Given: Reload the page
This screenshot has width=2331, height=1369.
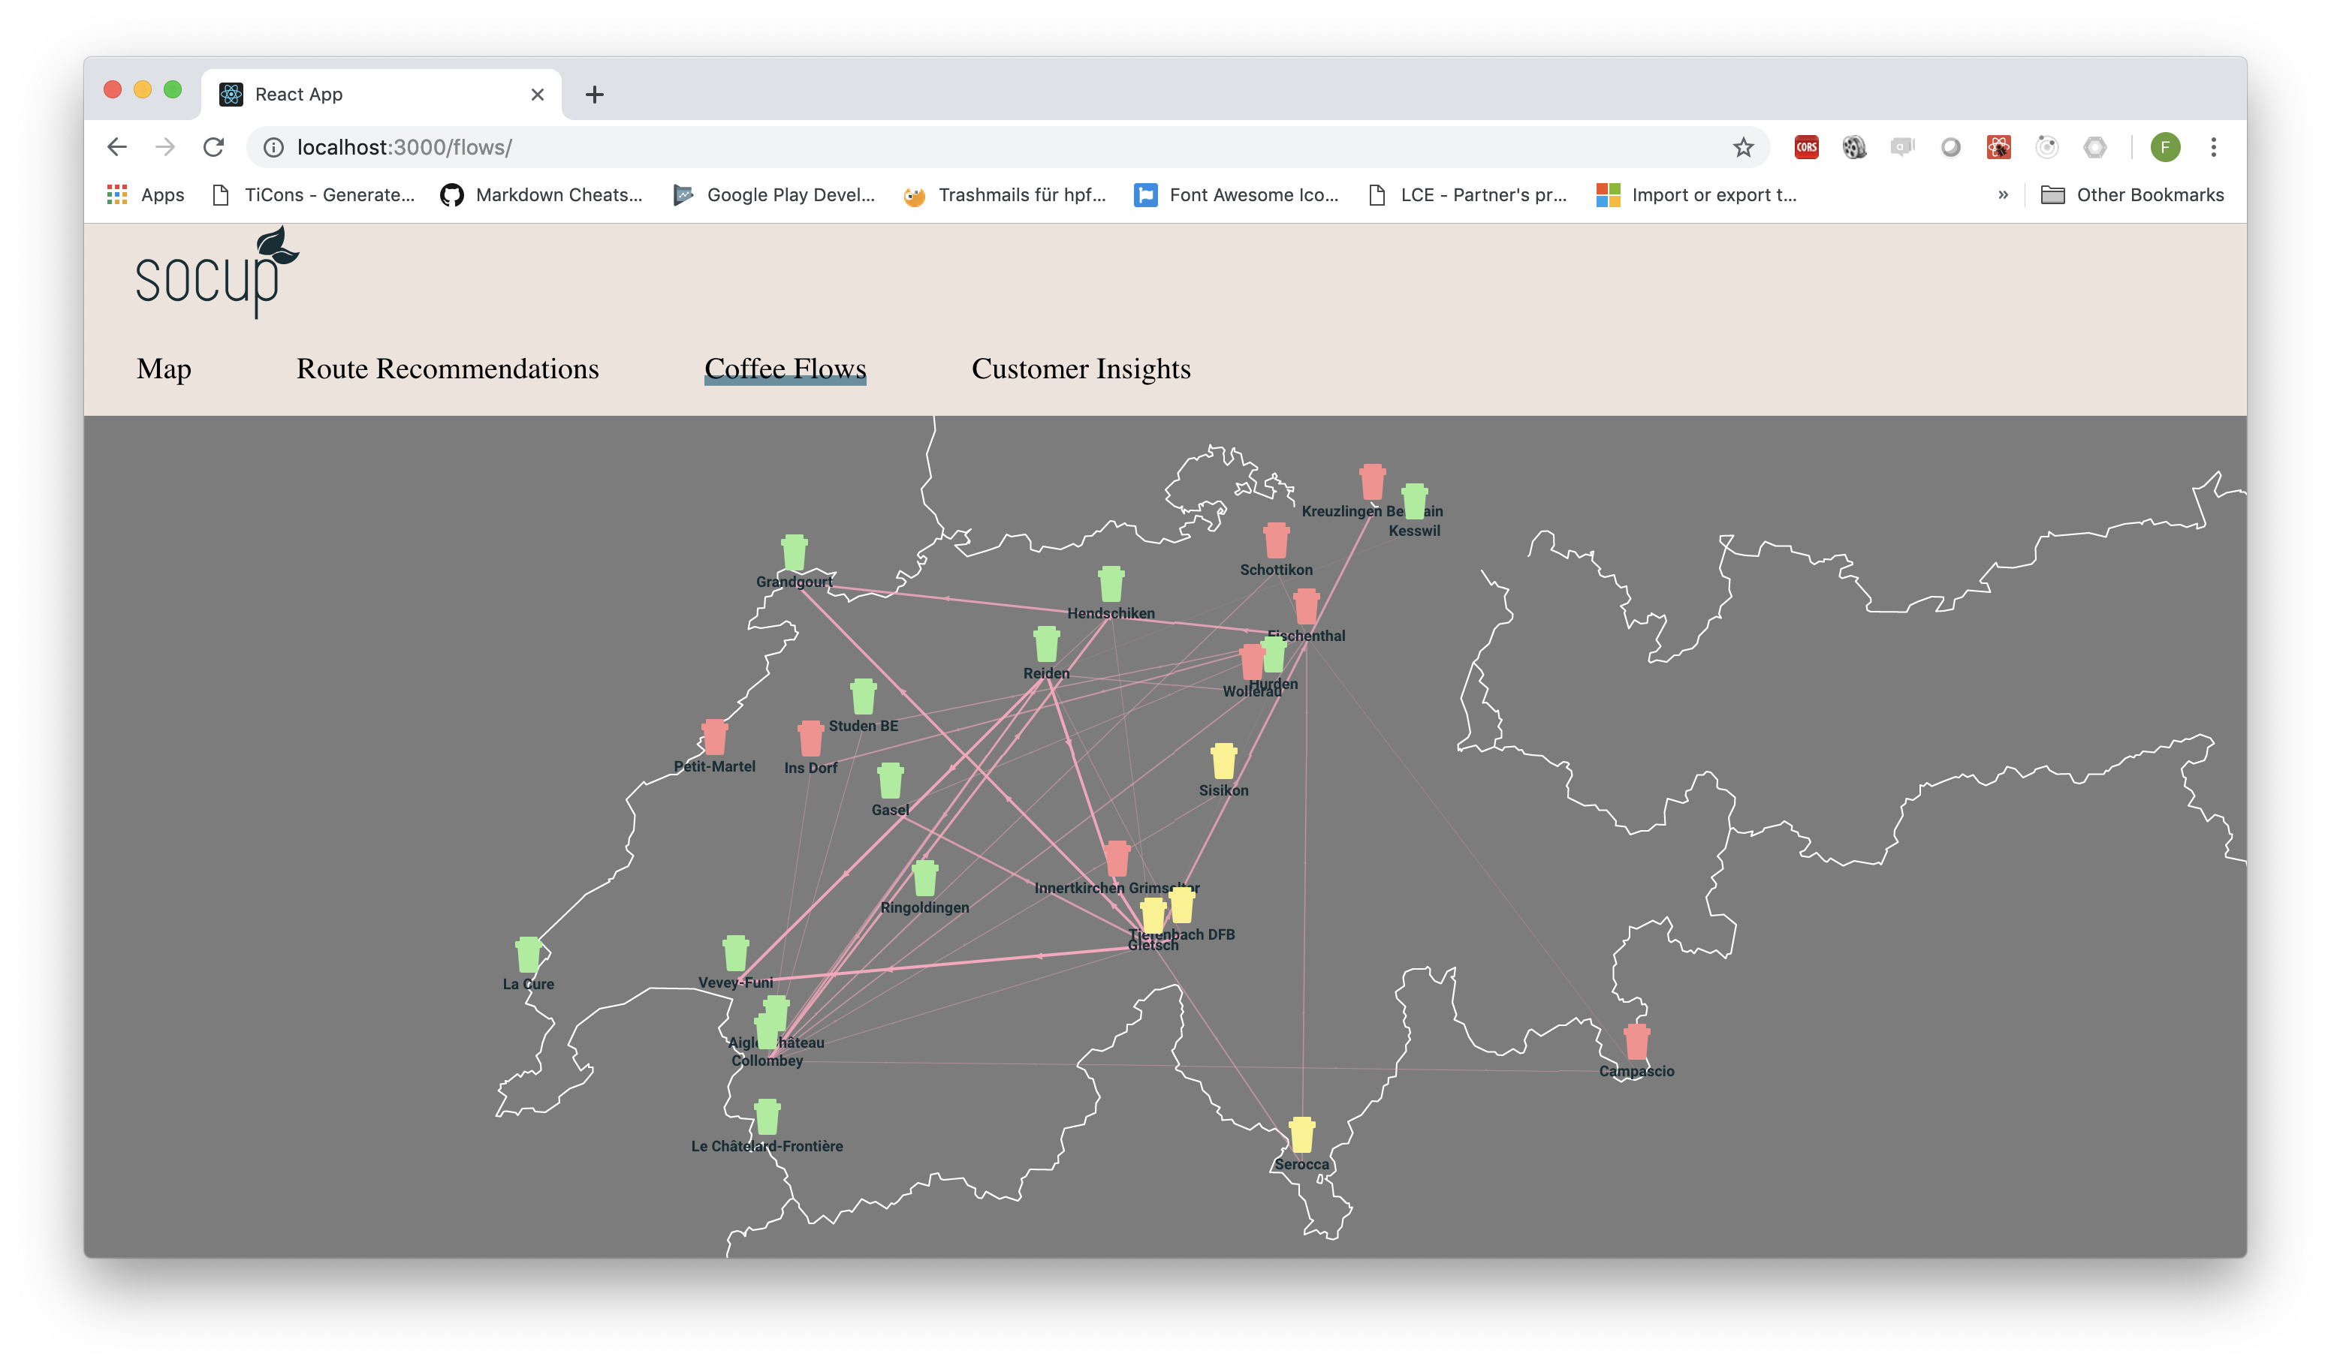Looking at the screenshot, I should tap(214, 147).
